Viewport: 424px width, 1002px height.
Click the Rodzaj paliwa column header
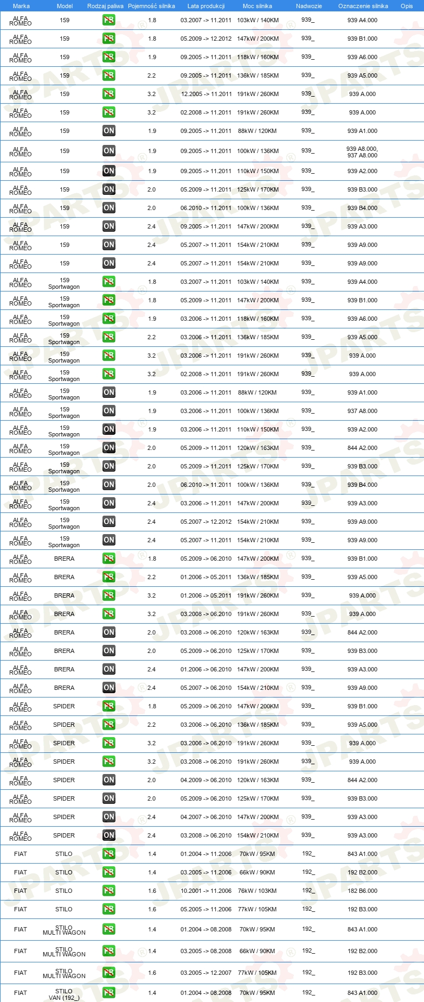(105, 6)
